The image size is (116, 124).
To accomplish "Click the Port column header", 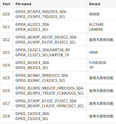I will coord(6,4).
